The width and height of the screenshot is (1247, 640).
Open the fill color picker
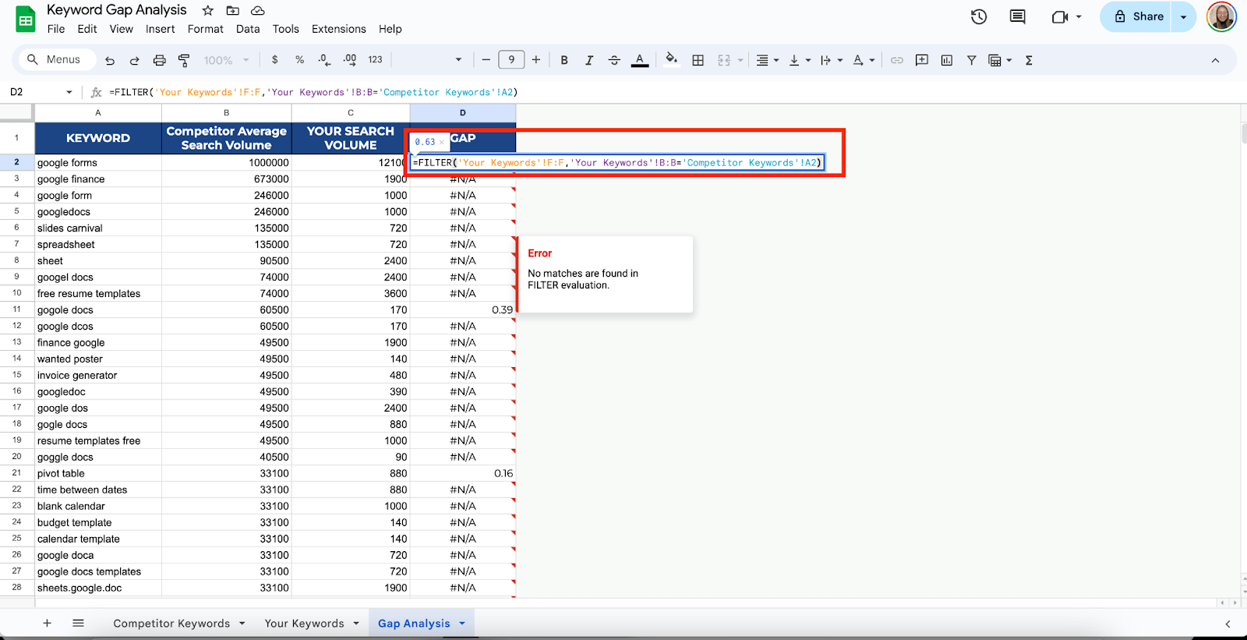coord(671,60)
